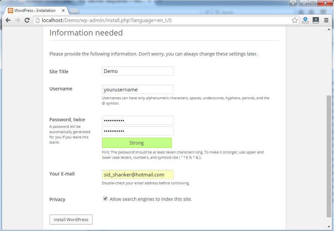This screenshot has width=334, height=231.
Task: Click the Site Title label
Action: [59, 71]
